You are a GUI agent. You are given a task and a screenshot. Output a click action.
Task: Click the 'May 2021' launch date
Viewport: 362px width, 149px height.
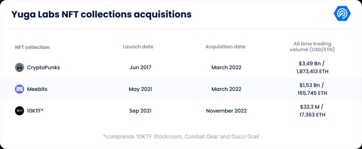coord(140,89)
